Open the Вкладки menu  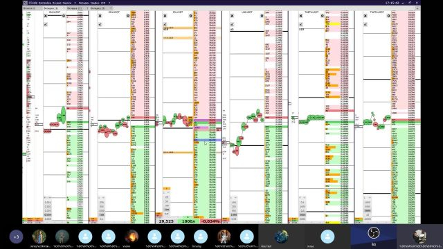[84, 3]
